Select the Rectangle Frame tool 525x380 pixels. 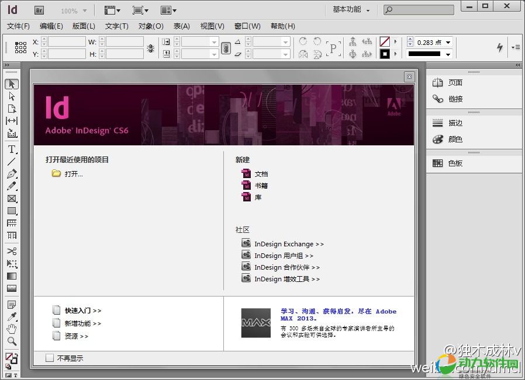[x=12, y=198]
